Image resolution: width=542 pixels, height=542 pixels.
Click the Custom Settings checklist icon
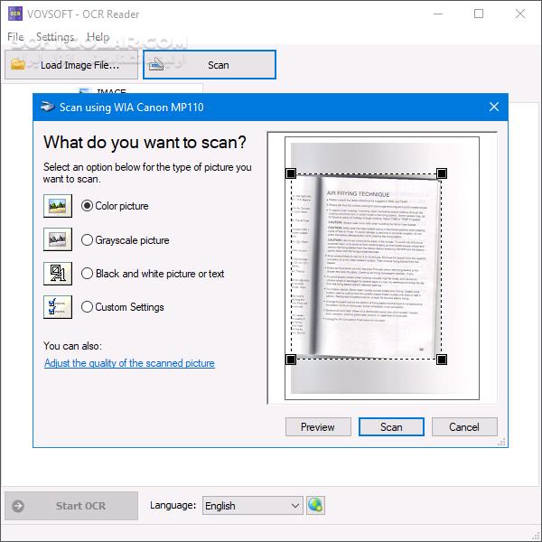point(58,307)
